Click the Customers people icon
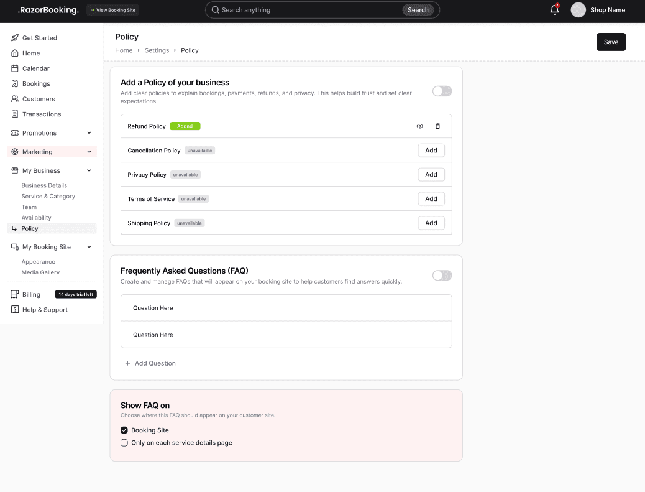 tap(15, 99)
